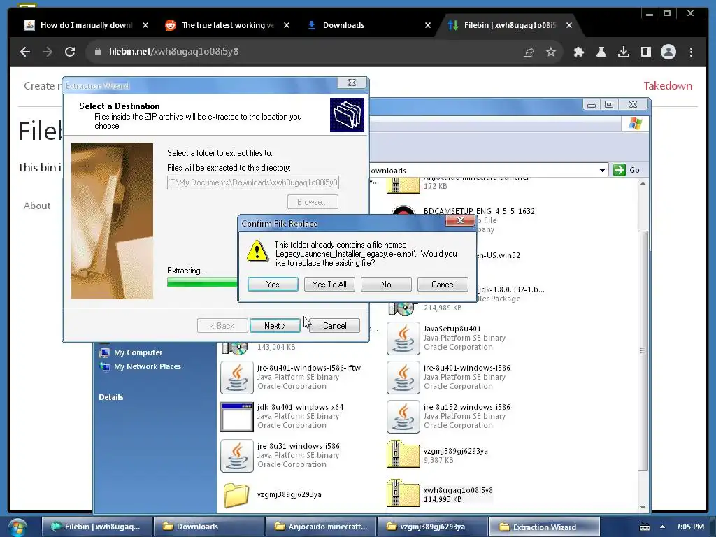
Task: Click scroll up arrow in Explorer
Action: [x=643, y=184]
